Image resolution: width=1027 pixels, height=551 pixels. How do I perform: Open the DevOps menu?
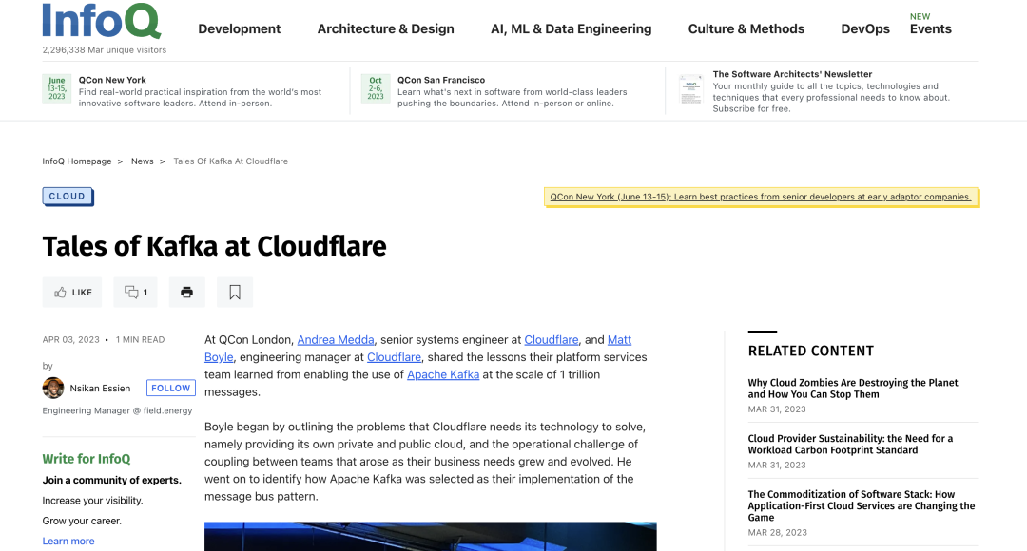tap(865, 28)
